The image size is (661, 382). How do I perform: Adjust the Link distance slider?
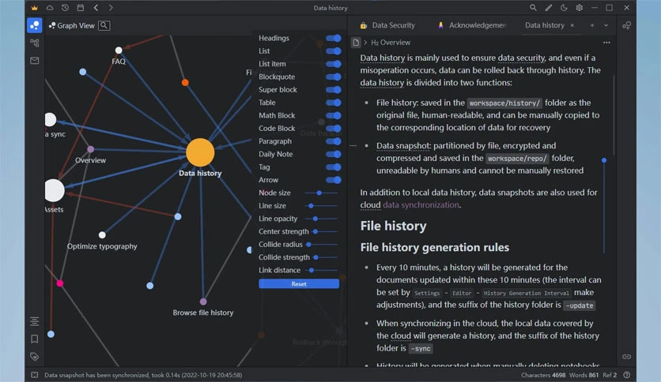(x=321, y=271)
